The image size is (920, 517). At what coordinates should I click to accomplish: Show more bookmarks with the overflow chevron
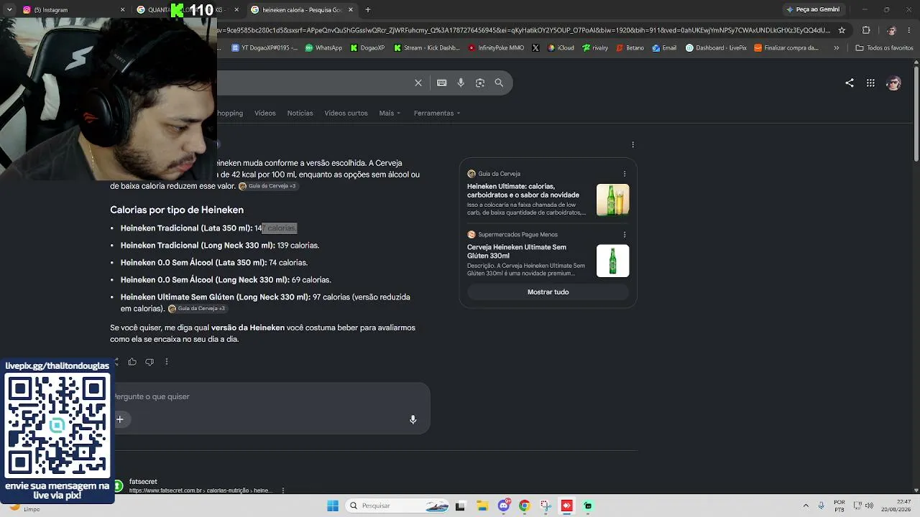tap(836, 48)
